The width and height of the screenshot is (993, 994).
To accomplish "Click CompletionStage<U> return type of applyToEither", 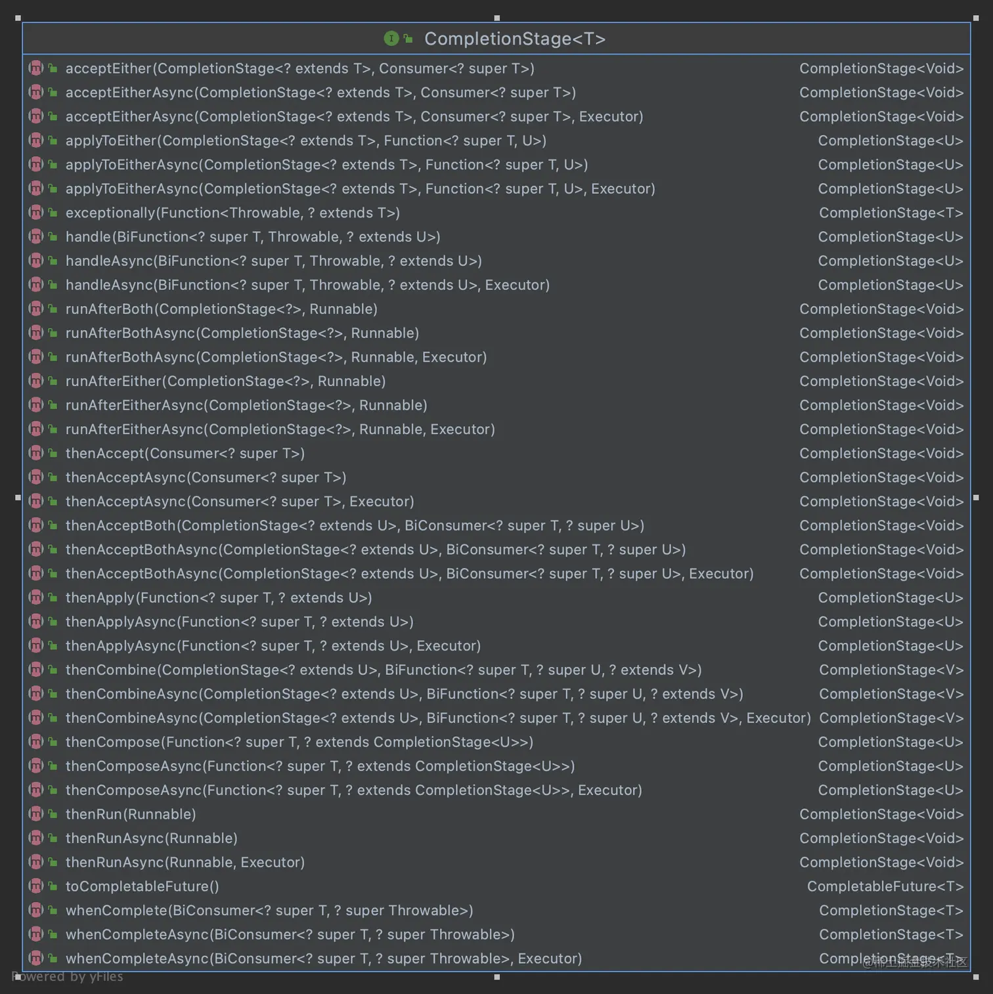I will 891,140.
